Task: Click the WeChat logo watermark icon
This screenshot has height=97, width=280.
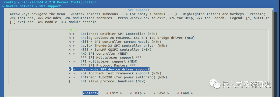Action: point(215,84)
